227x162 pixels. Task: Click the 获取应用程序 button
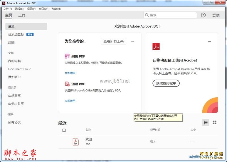166,83
